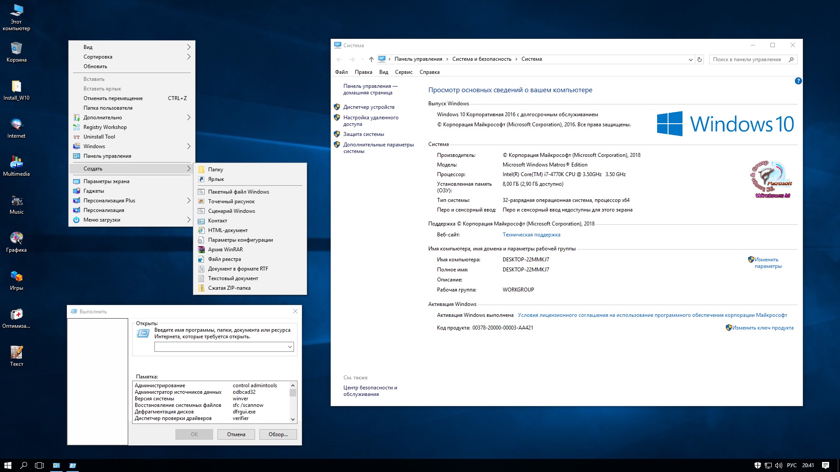This screenshot has height=472, width=840.
Task: Click the Обзор... button
Action: (278, 434)
